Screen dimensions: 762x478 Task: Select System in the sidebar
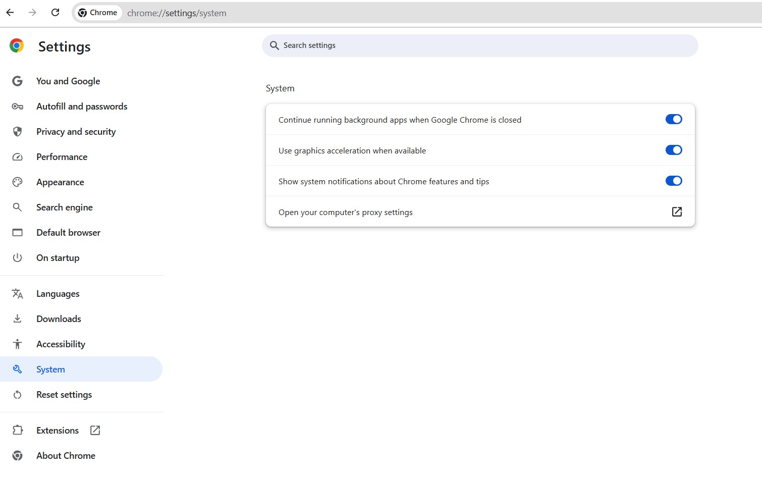click(81, 369)
